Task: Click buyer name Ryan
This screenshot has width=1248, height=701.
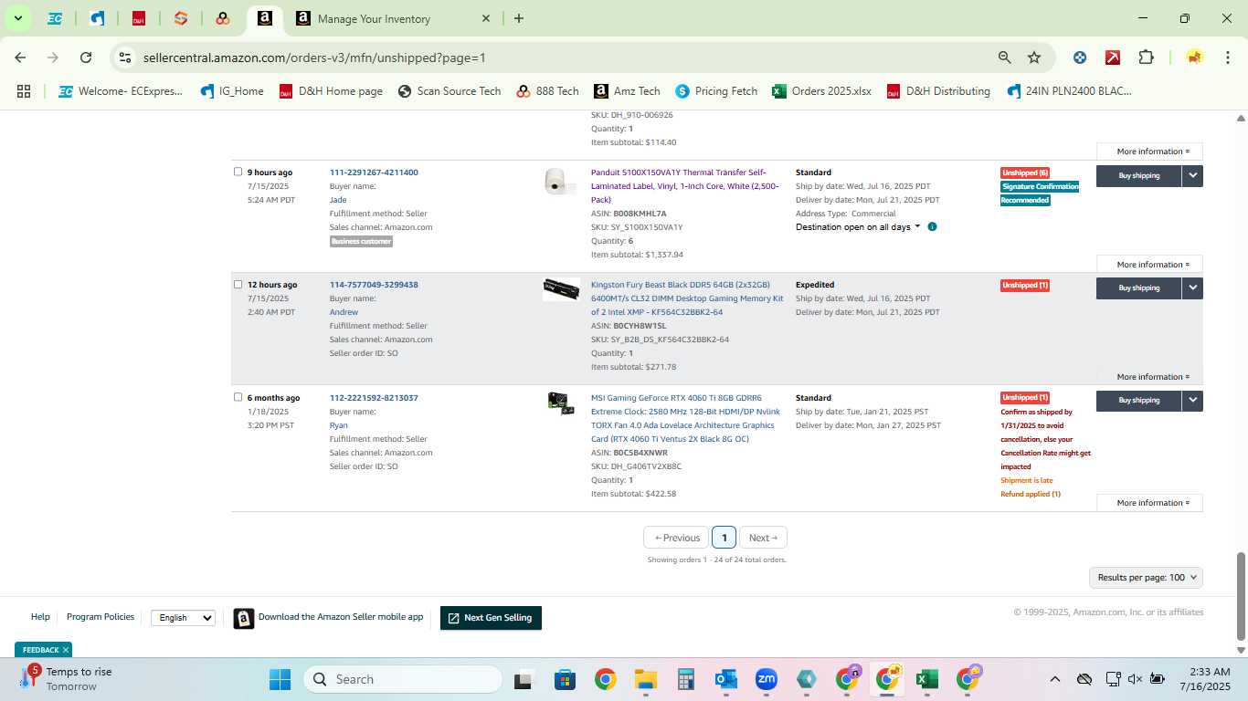Action: [x=338, y=425]
